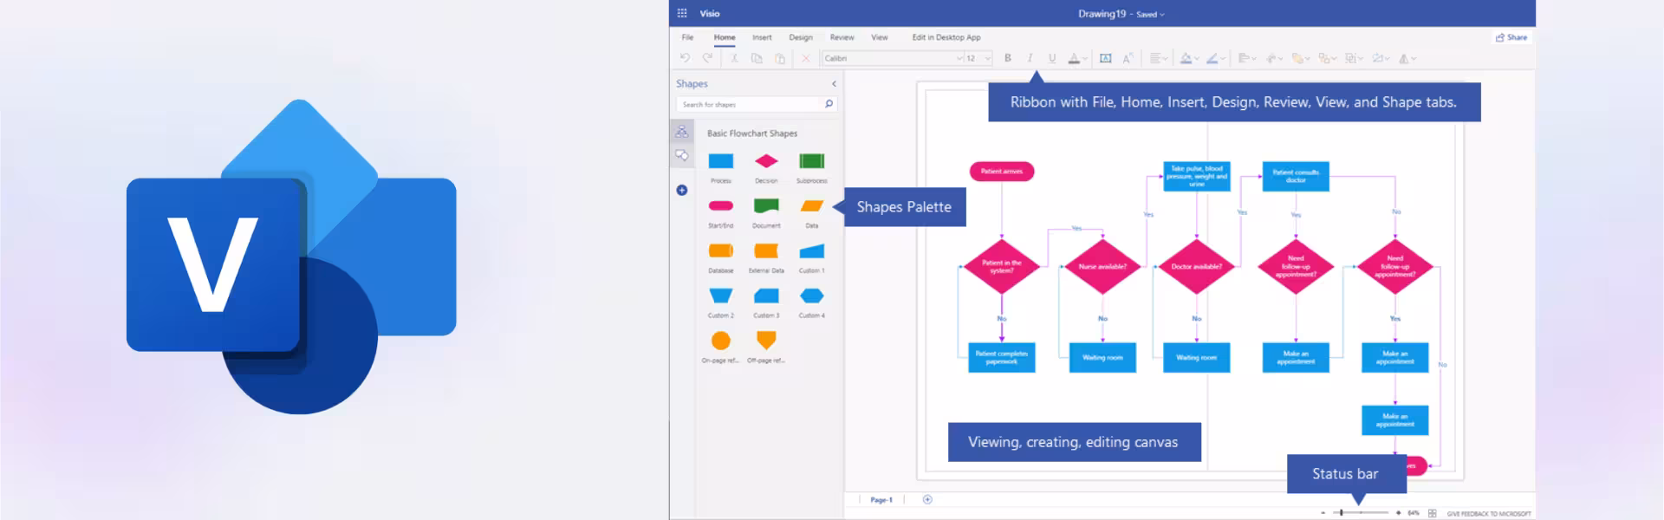Open the File tab
The width and height of the screenshot is (1664, 520).
coord(687,37)
